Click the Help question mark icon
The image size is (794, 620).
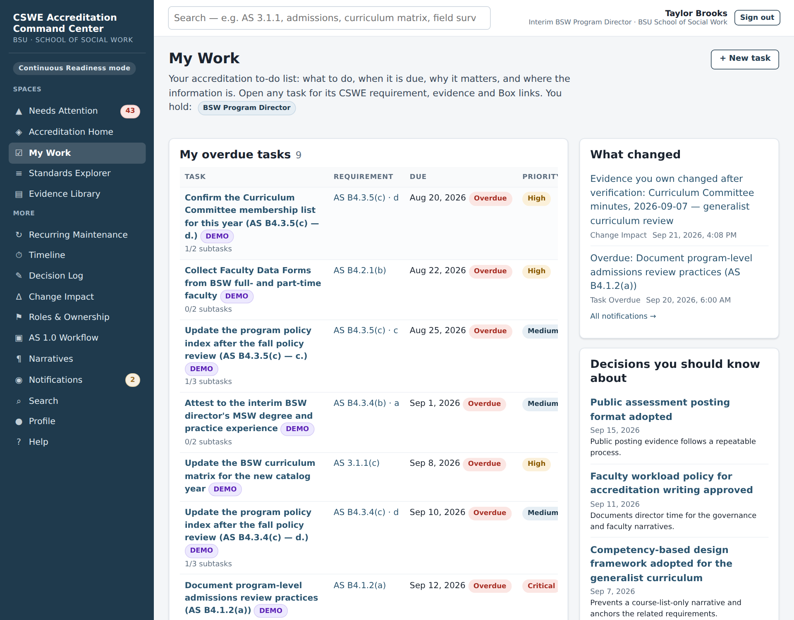coord(19,442)
